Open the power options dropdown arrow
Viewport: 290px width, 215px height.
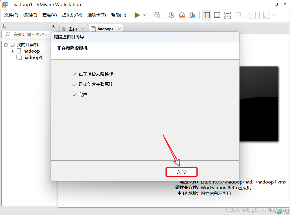(x=144, y=15)
